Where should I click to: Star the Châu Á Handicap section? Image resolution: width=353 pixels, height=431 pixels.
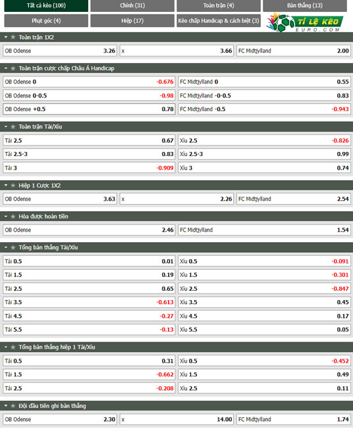(x=13, y=68)
